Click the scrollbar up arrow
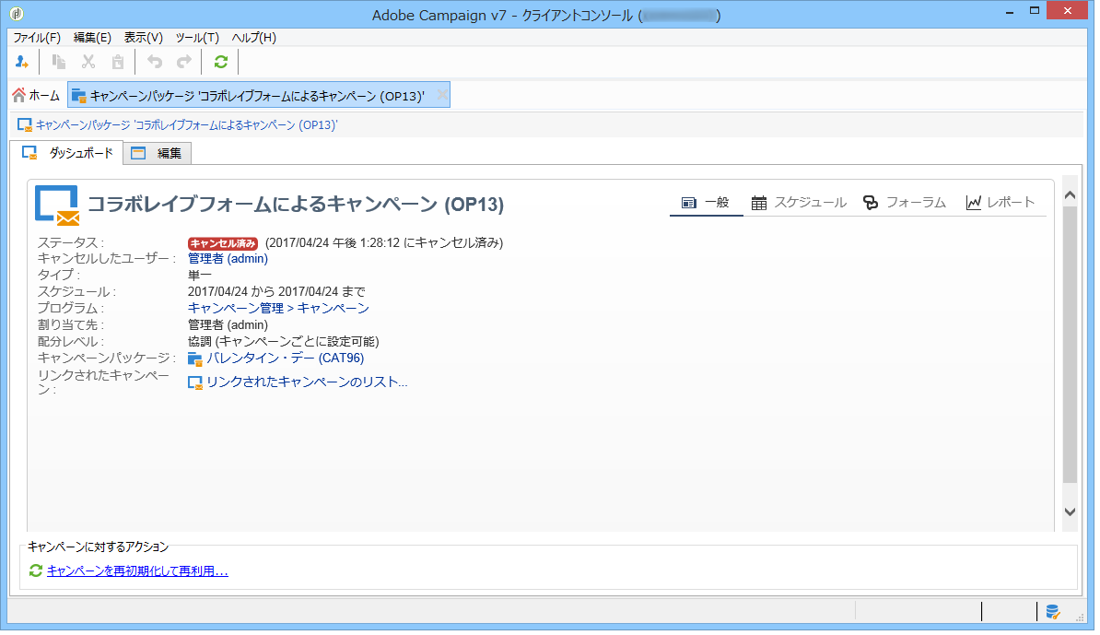1100x635 pixels. 1070,195
